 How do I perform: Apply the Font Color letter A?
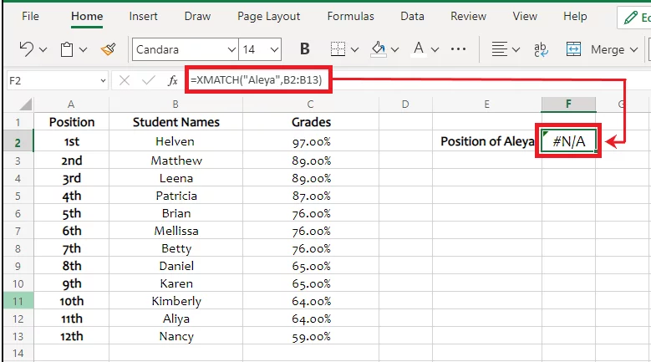click(x=419, y=49)
